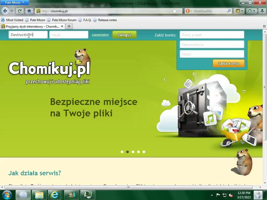Open the downloads arrow button
This screenshot has height=200, width=267.
pos(262,11)
